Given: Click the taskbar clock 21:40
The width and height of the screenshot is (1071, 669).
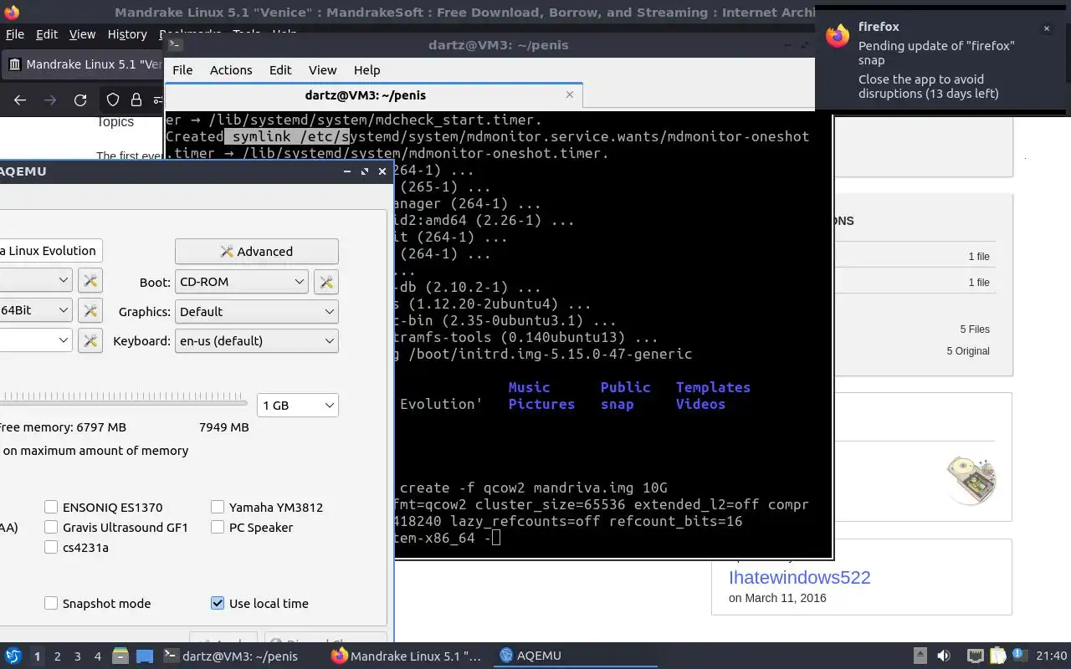Looking at the screenshot, I should (1052, 656).
